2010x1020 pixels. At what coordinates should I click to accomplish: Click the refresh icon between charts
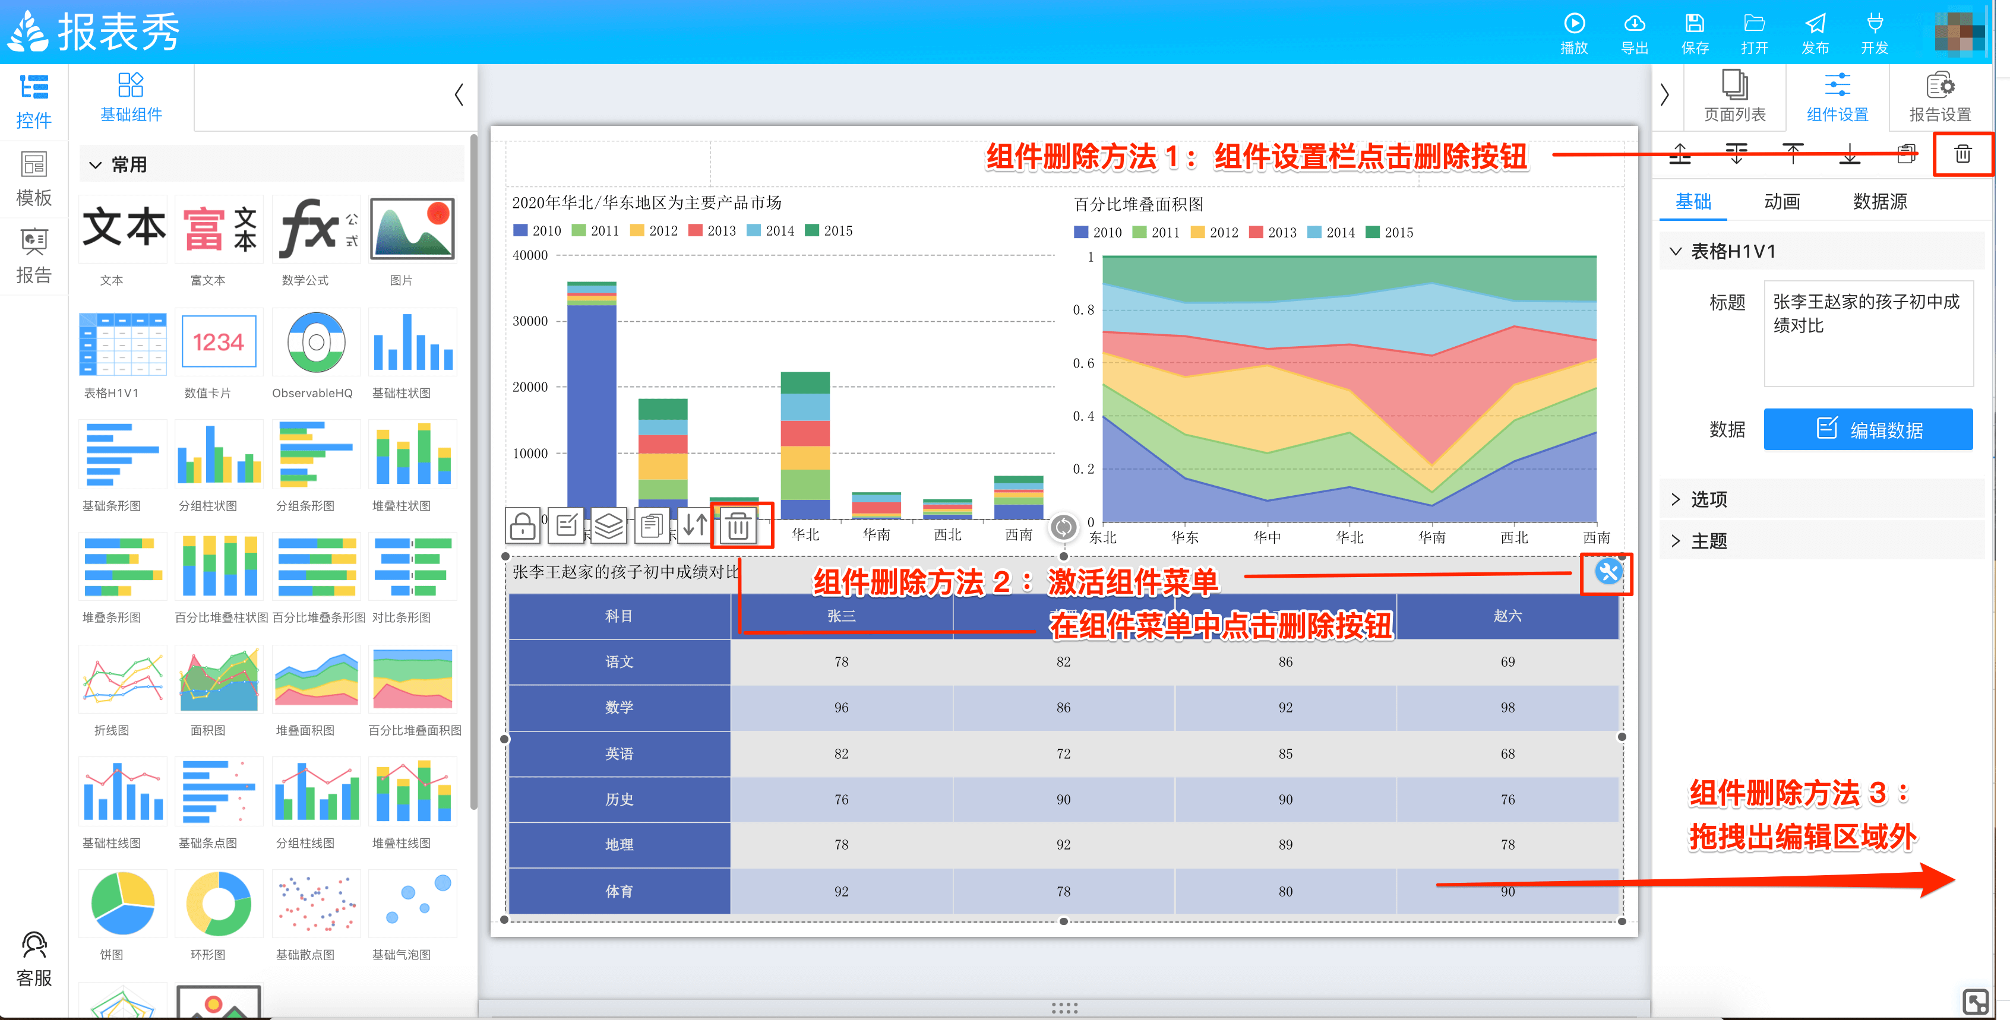pyautogui.click(x=1063, y=528)
